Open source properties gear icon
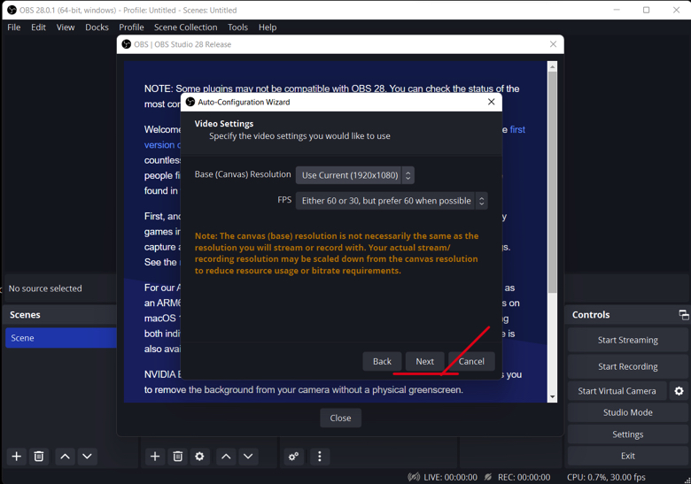691x484 pixels. click(199, 457)
